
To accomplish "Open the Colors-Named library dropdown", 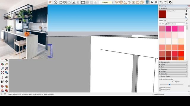I will [x=176, y=24].
